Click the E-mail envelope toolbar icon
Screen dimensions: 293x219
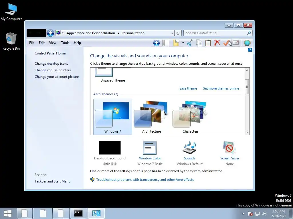pyautogui.click(x=236, y=43)
